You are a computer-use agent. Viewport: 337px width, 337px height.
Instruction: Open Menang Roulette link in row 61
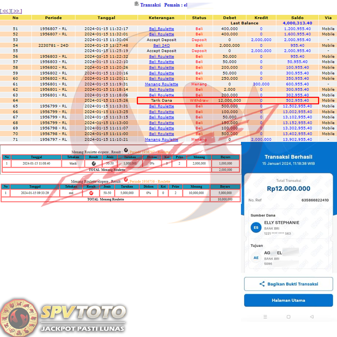point(161,84)
